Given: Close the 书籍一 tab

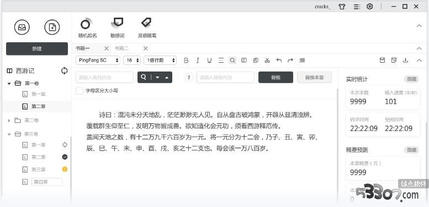Looking at the screenshot, I should coord(107,48).
